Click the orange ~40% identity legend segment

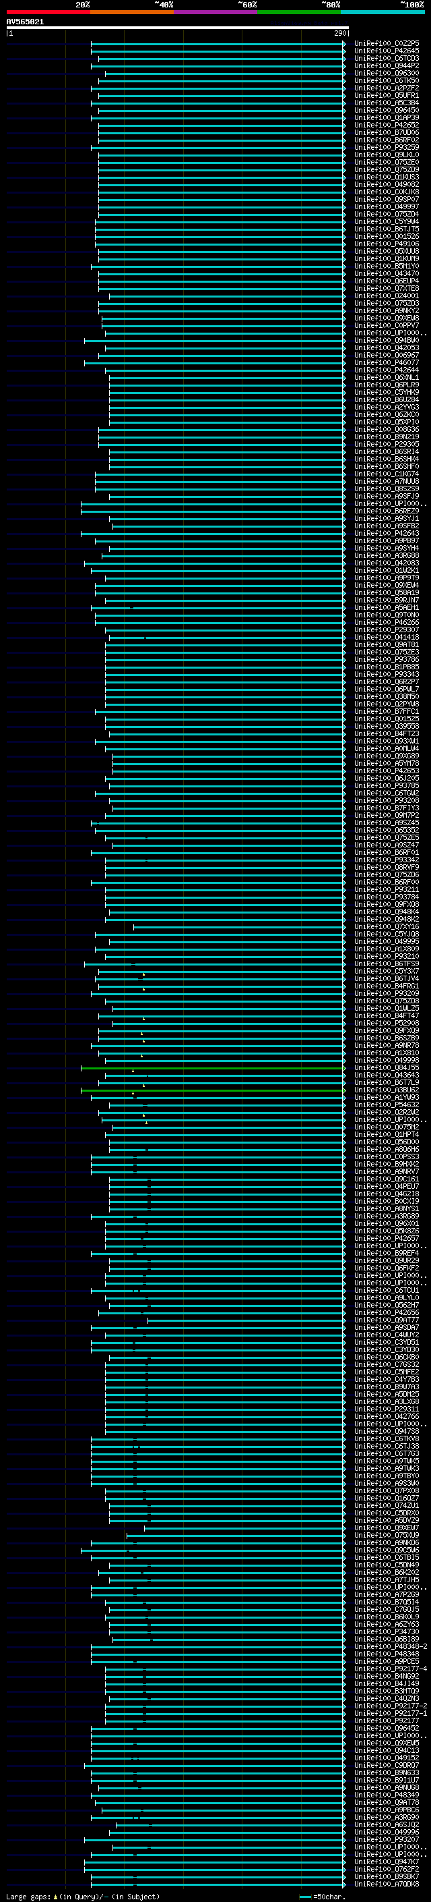[132, 12]
